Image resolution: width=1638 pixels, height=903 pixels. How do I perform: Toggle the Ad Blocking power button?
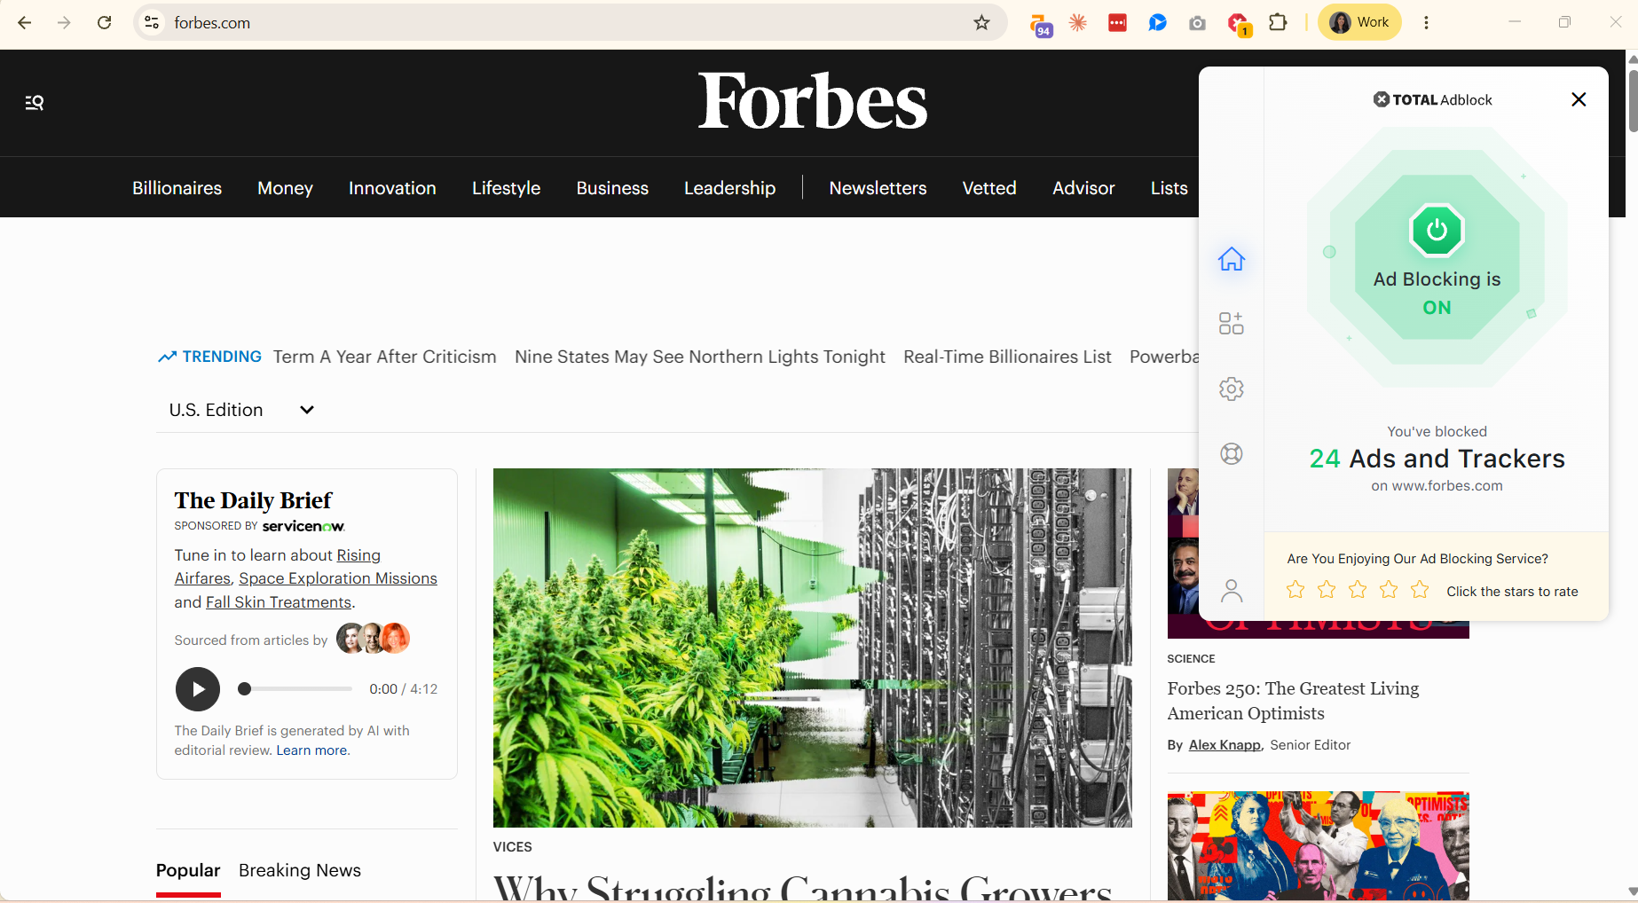1437,231
